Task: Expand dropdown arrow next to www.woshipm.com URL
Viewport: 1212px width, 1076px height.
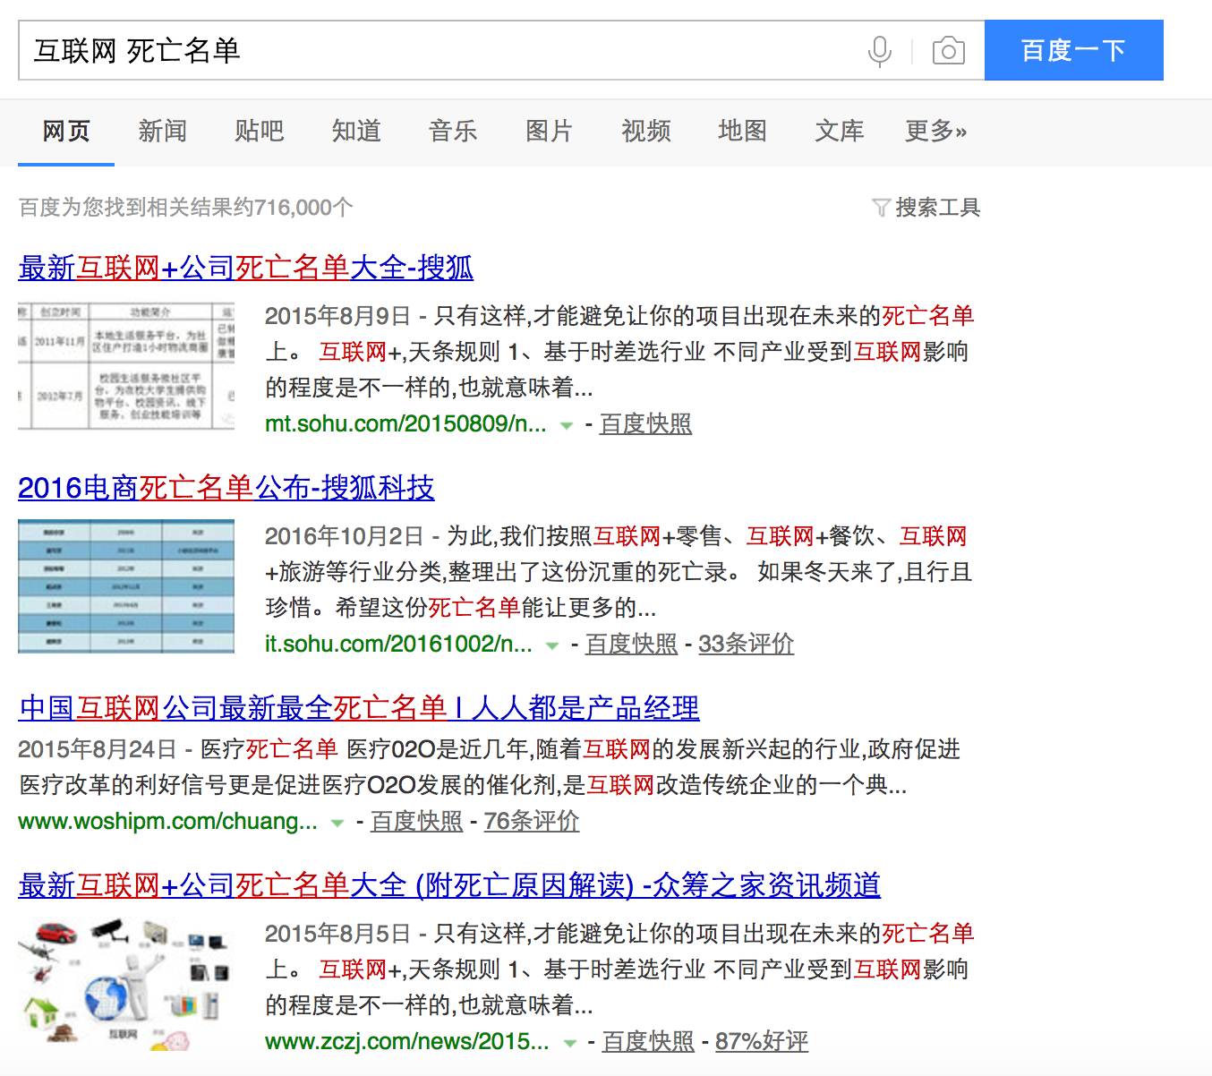Action: point(337,823)
